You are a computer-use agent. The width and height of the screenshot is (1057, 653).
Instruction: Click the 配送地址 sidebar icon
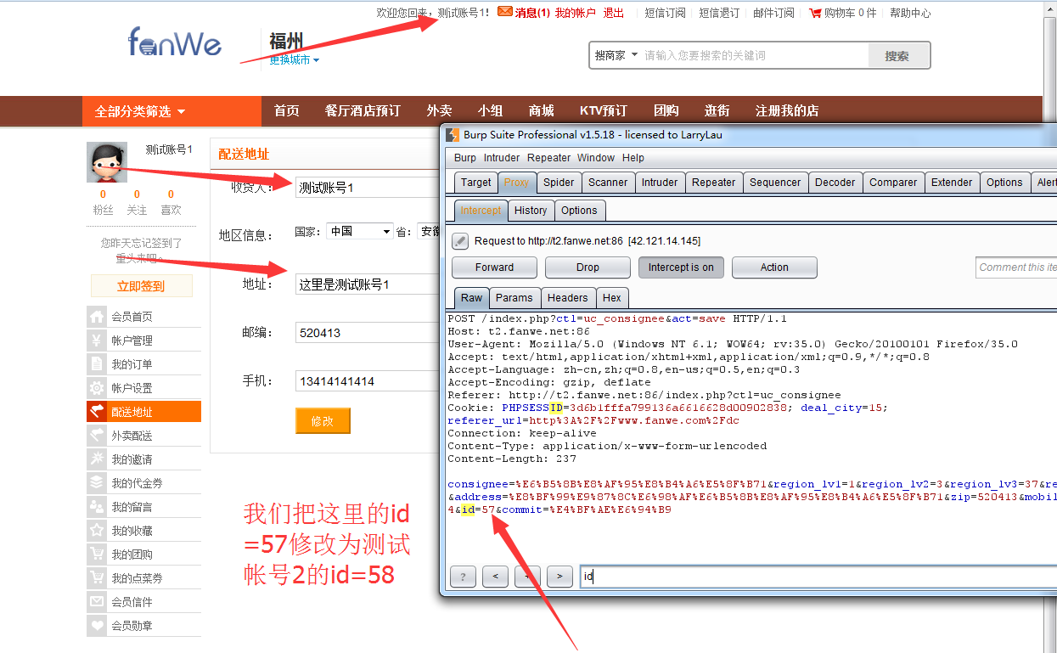(x=97, y=412)
